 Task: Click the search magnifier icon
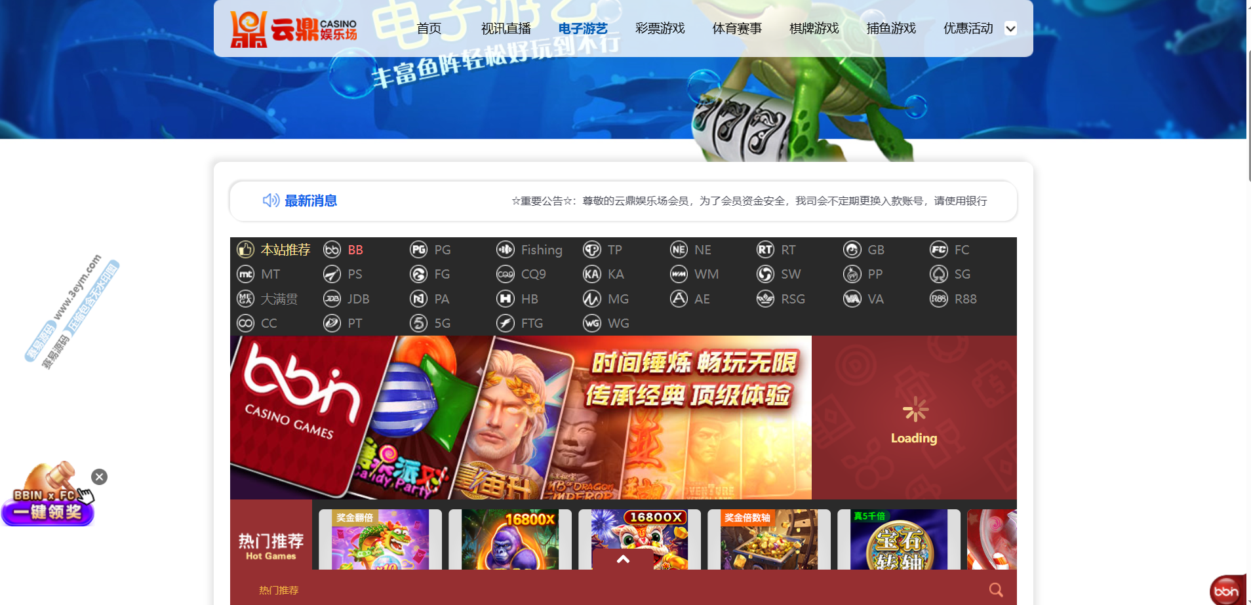coord(995,590)
